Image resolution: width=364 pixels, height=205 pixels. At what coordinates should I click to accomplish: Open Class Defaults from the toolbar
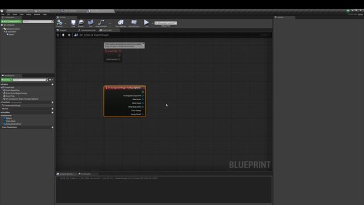tap(134, 22)
